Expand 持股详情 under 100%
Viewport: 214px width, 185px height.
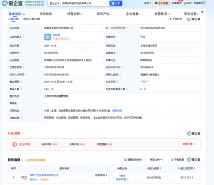click(x=122, y=179)
